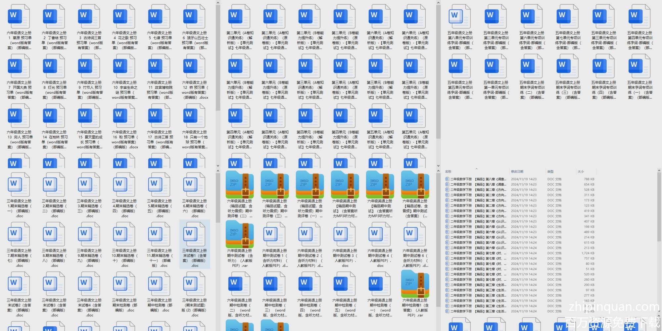The width and height of the screenshot is (662, 331).
Task: Sort the file list by 大小 column
Action: 581,171
